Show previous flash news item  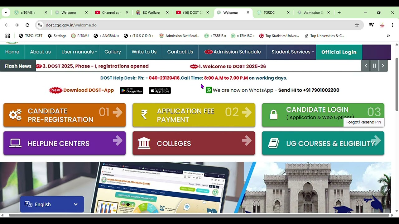pos(366,66)
